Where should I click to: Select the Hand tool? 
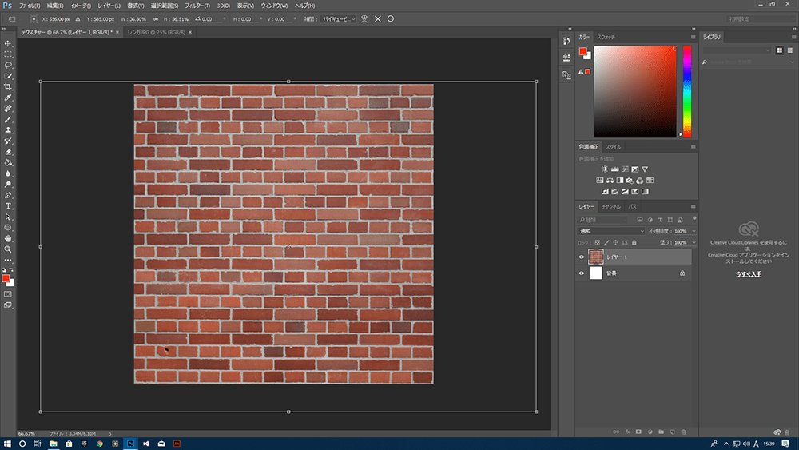[8, 238]
